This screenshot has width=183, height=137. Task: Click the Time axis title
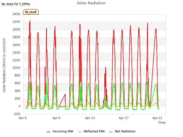pos(162,122)
